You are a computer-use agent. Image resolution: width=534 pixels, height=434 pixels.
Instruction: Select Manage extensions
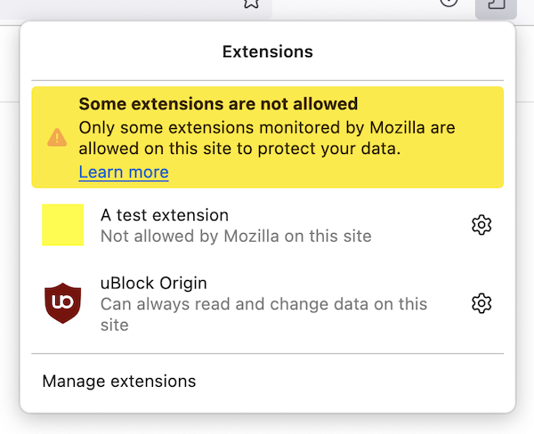[119, 382]
